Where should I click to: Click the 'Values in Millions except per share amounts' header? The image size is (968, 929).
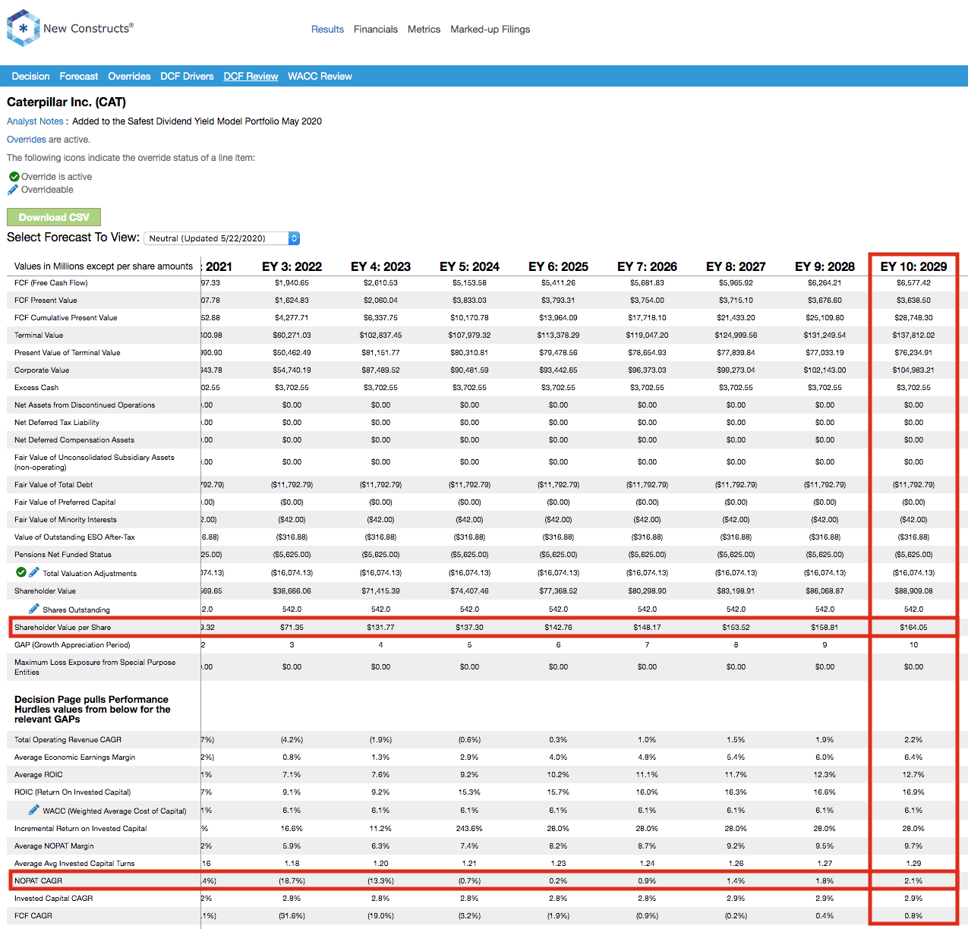[x=103, y=266]
